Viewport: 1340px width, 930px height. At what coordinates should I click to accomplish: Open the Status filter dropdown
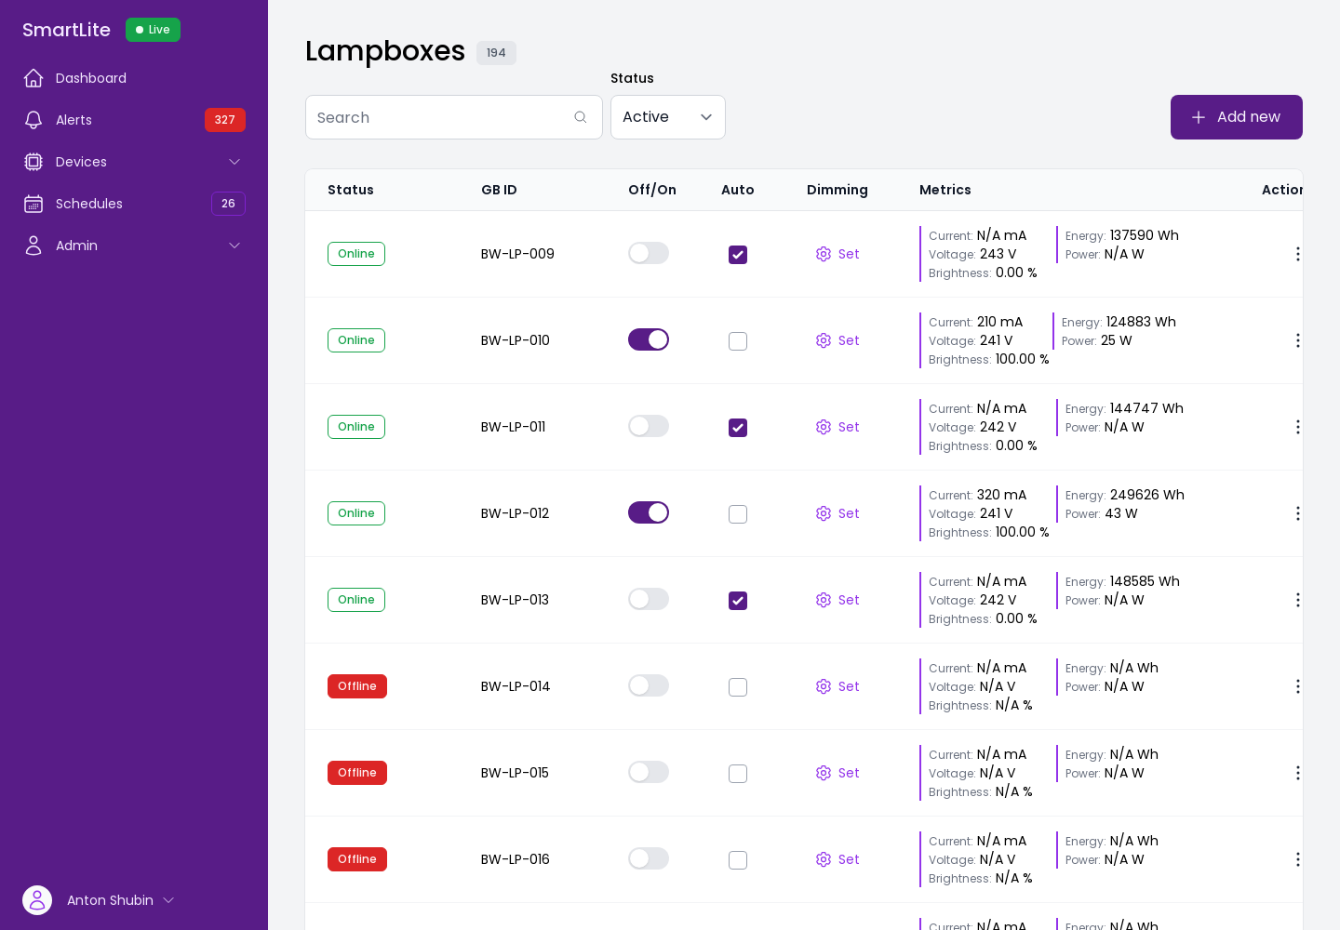[668, 117]
